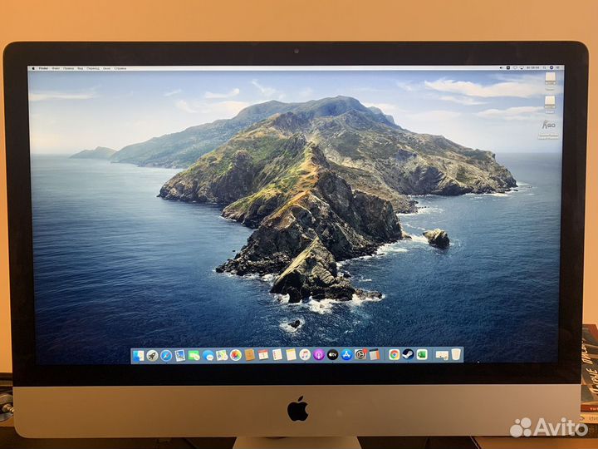Open Photos colorful flower icon in Dock
Viewport: 598px width, 449px height.
pyautogui.click(x=236, y=356)
